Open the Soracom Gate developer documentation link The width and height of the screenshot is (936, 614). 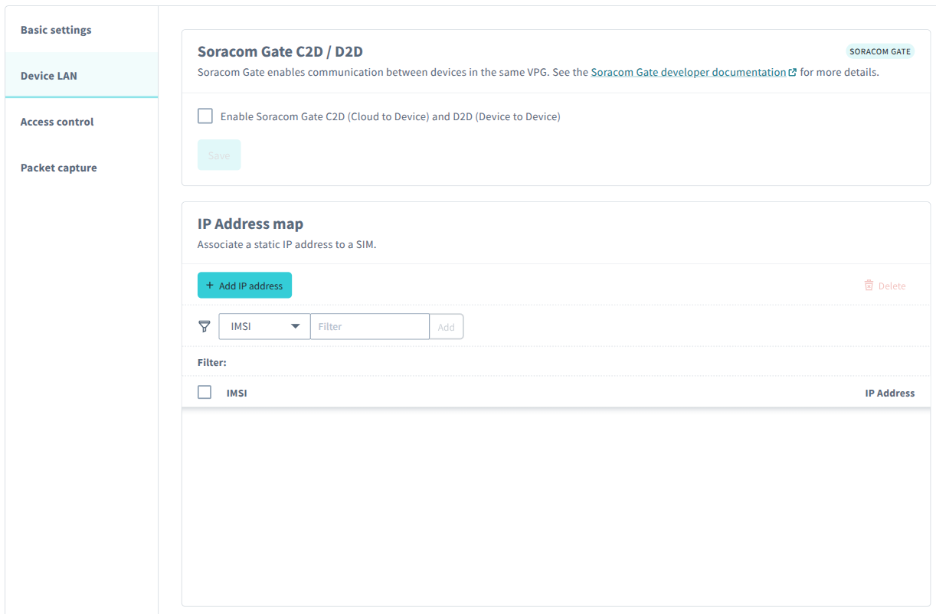coord(688,71)
